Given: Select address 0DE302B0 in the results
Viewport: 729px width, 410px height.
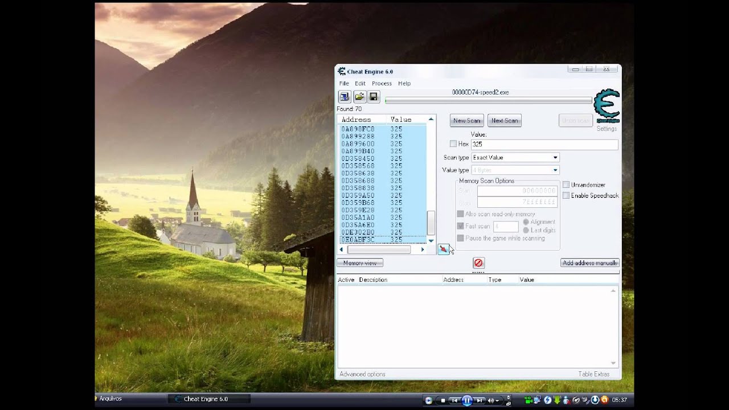Looking at the screenshot, I should (x=358, y=232).
